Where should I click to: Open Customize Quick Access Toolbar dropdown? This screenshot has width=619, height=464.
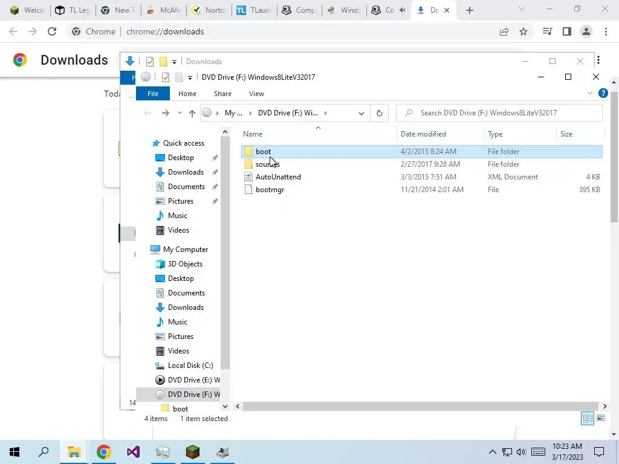(190, 77)
